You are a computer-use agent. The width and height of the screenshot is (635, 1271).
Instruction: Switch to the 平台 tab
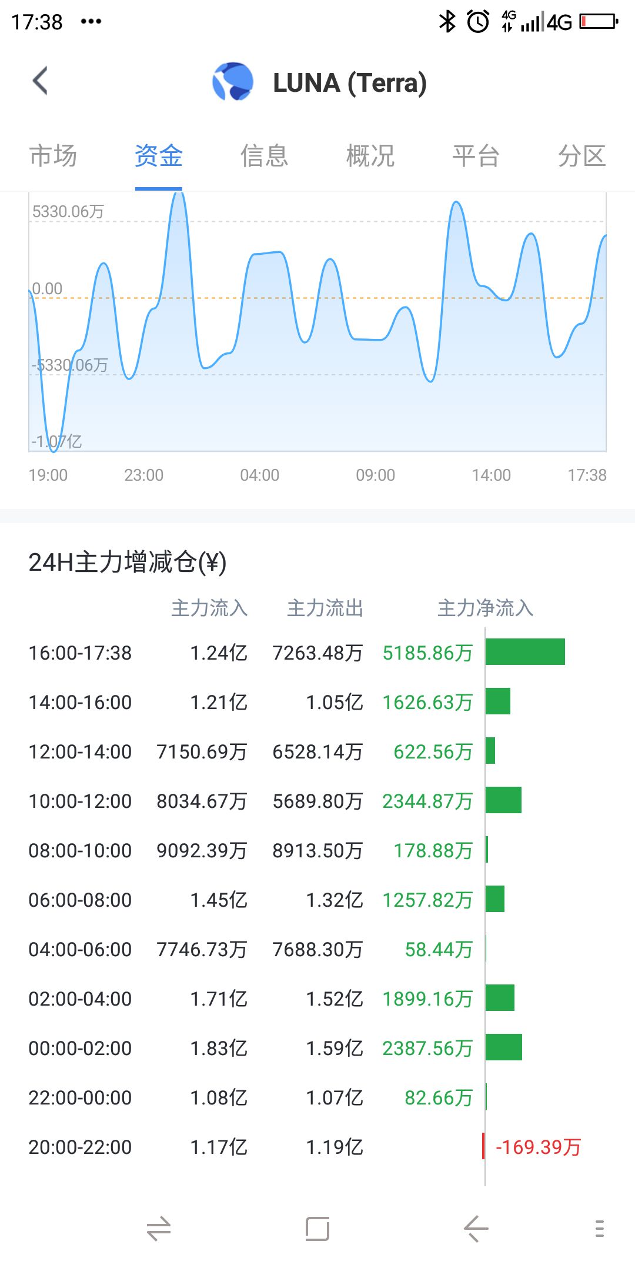476,156
